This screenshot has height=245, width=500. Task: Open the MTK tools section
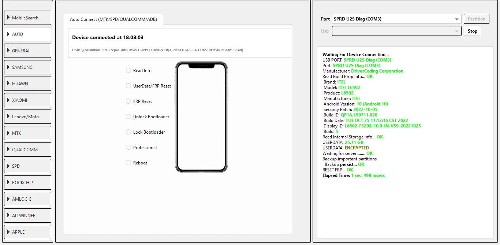click(27, 133)
